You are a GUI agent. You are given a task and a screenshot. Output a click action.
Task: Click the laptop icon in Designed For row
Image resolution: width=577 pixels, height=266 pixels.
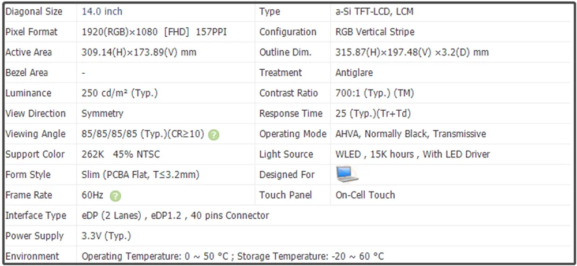pos(347,174)
